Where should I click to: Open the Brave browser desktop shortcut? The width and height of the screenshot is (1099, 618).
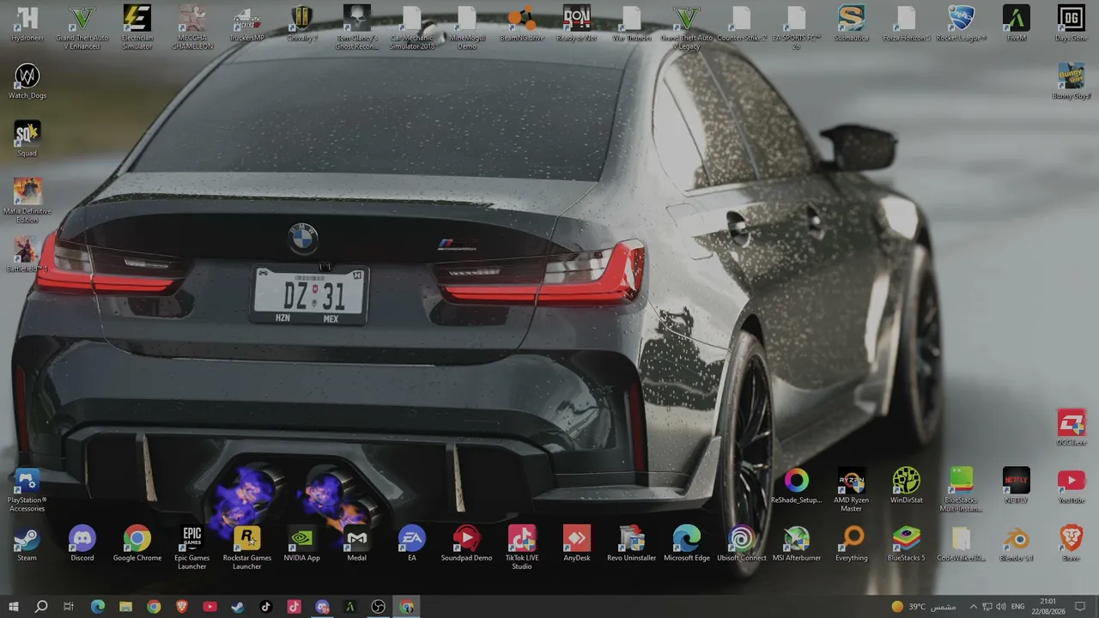tap(1072, 544)
